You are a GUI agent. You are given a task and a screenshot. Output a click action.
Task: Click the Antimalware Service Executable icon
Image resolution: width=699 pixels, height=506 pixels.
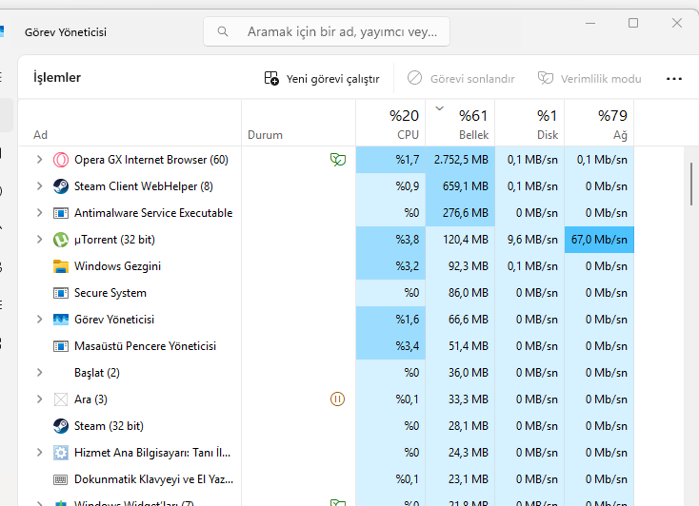(x=61, y=213)
